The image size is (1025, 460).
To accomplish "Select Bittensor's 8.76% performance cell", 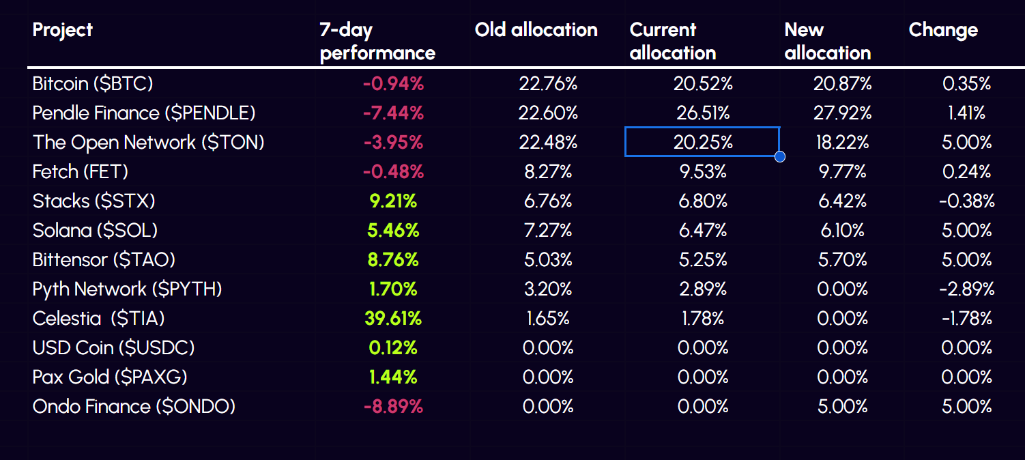I will coord(392,260).
